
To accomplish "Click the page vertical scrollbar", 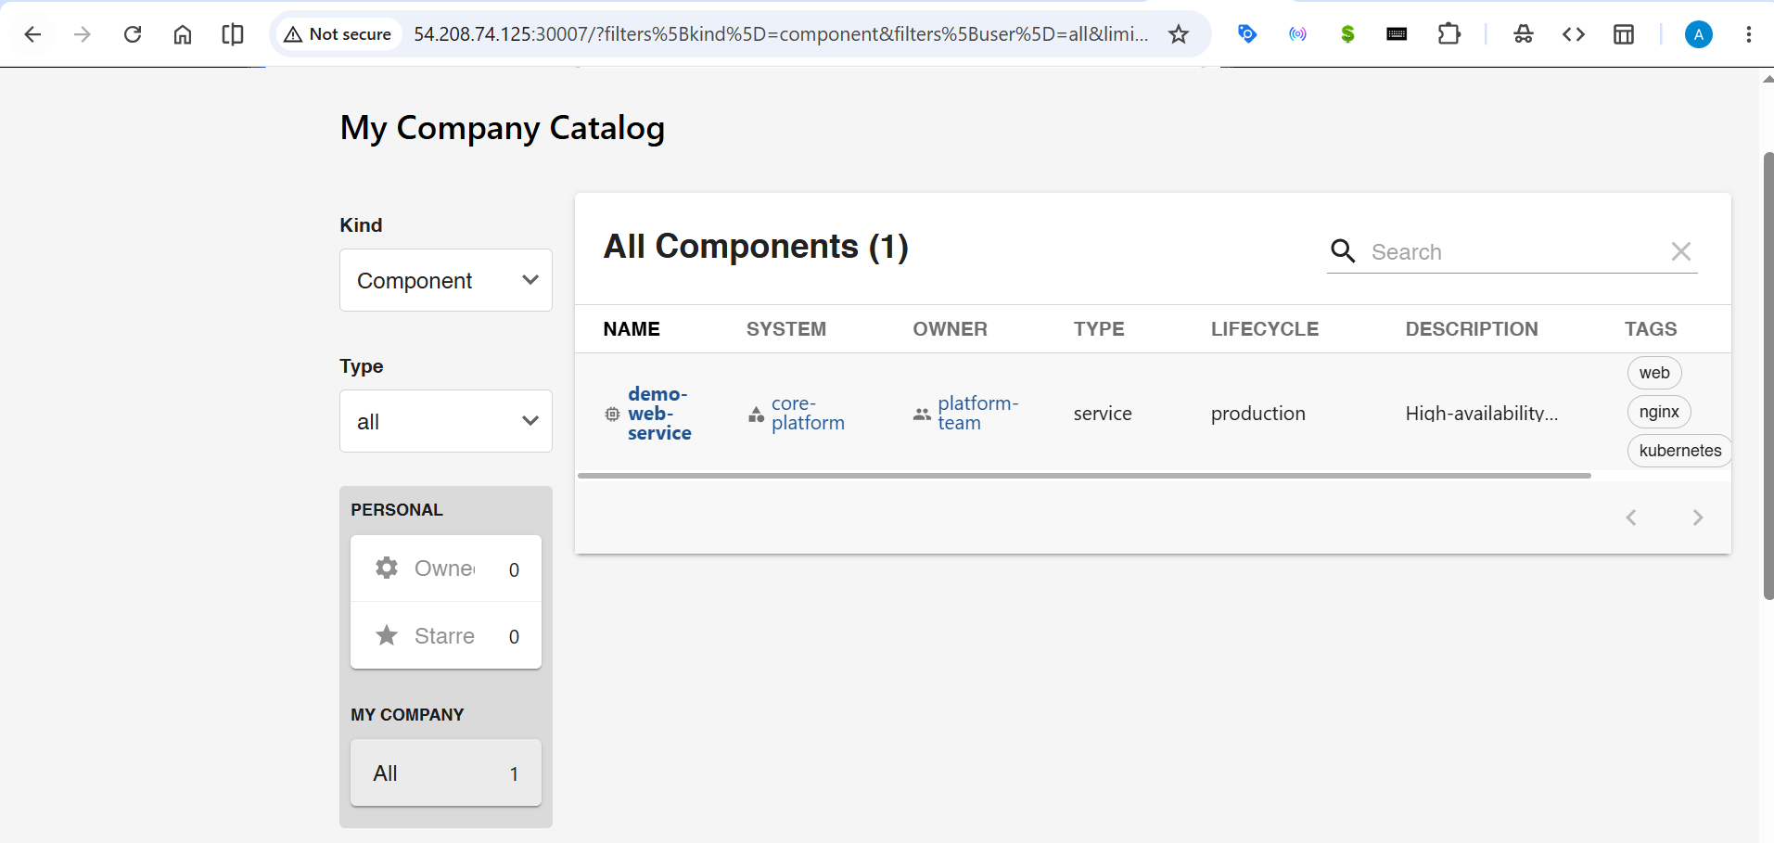I will [1768, 376].
